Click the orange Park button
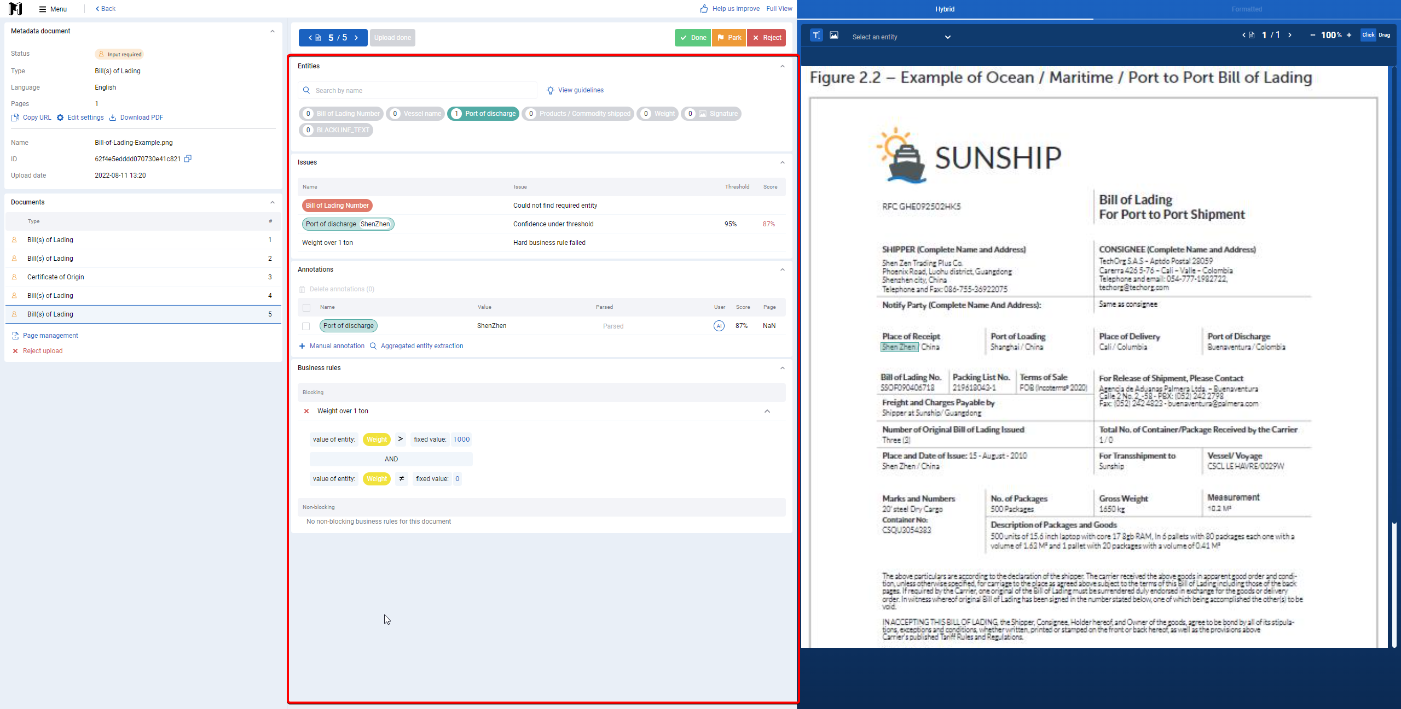This screenshot has width=1401, height=709. point(729,38)
